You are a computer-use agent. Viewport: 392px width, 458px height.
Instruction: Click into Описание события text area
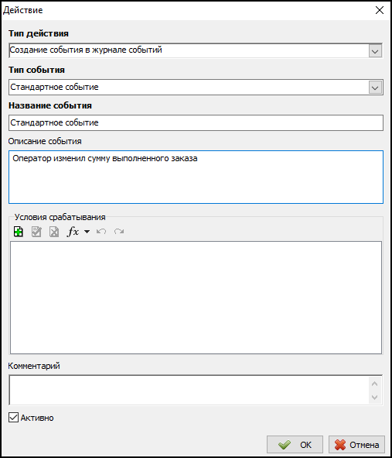click(196, 177)
